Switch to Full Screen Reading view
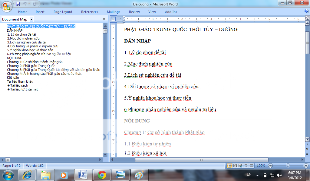The image size is (310, 181). click(235, 166)
